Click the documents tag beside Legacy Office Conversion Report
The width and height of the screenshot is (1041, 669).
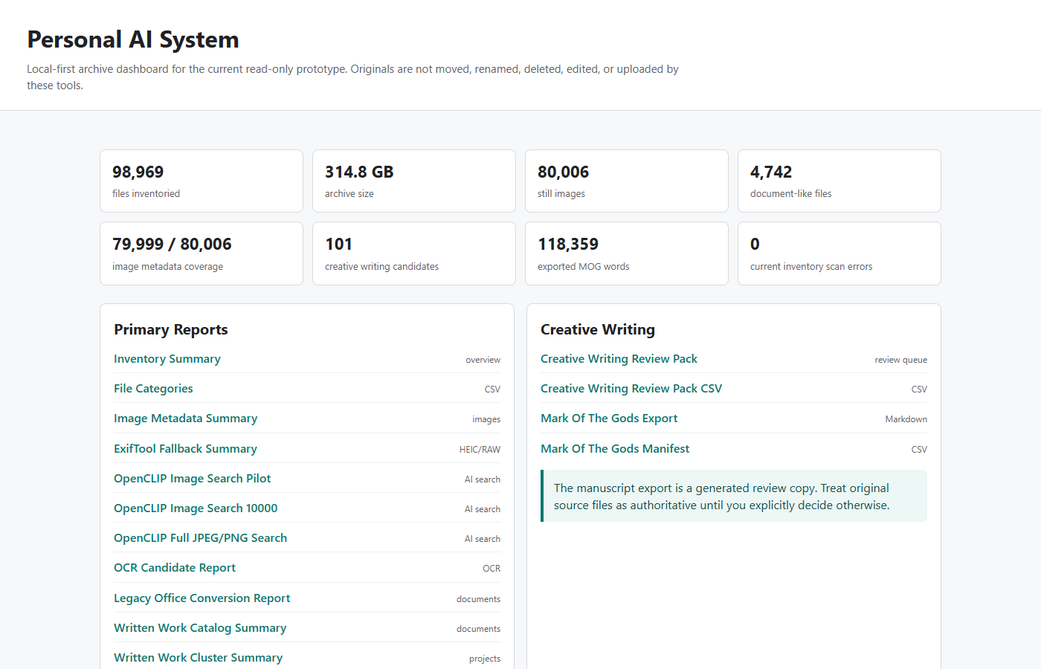click(x=478, y=599)
